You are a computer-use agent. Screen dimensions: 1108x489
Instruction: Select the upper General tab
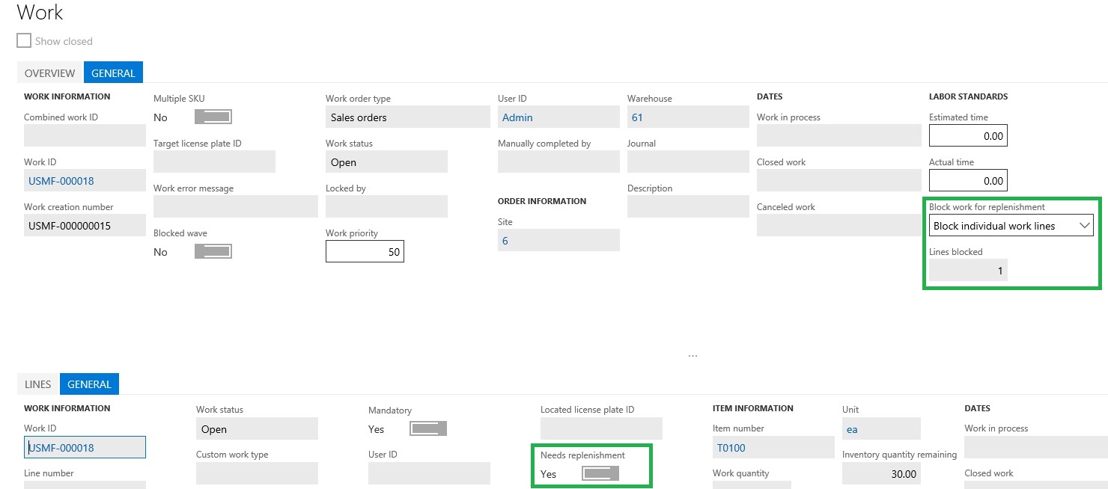(x=113, y=73)
